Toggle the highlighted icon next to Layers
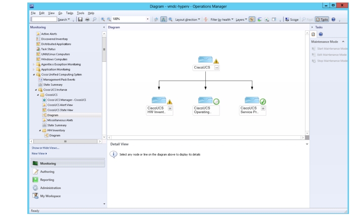351x216 pixels. 252,20
